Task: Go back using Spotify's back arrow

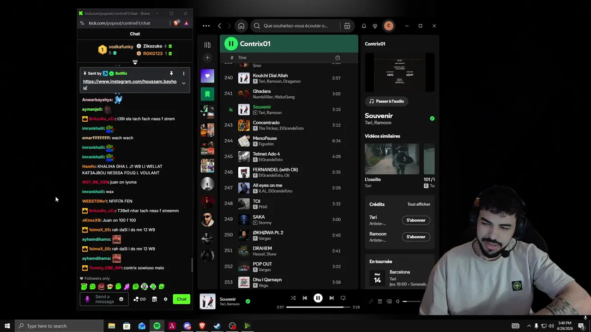Action: pos(220,26)
